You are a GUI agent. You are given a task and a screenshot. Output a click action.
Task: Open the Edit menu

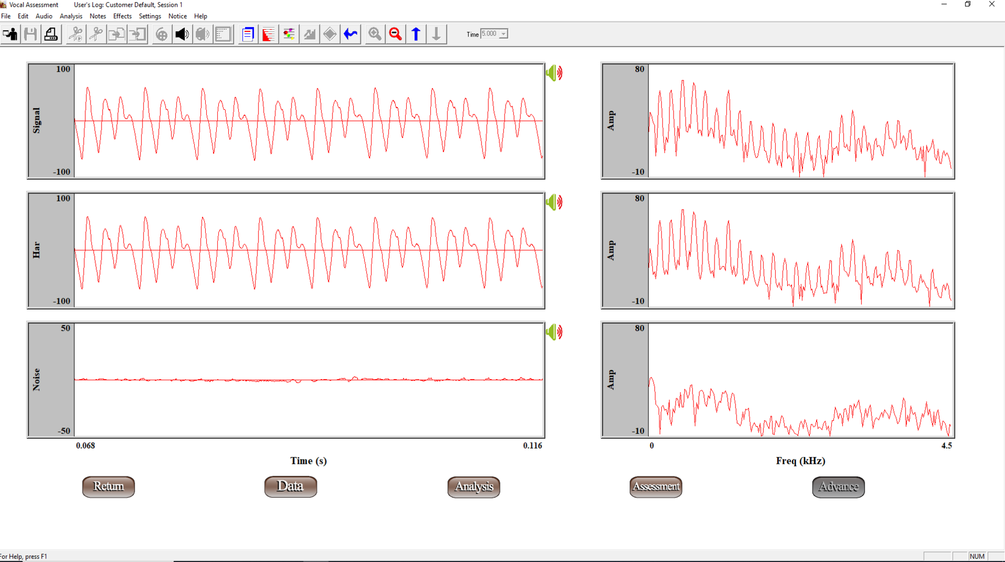(23, 16)
